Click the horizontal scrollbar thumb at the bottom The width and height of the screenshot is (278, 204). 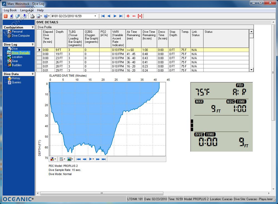pyautogui.click(x=102, y=193)
